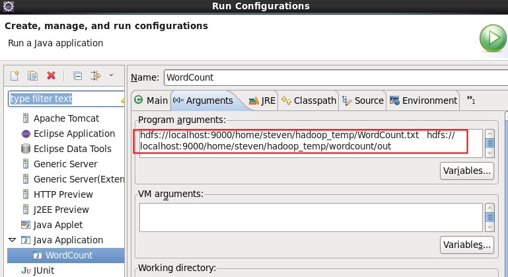Screen dimensions: 508x277
Task: Click the Eclipse gear icon in title bar
Action: coord(9,6)
